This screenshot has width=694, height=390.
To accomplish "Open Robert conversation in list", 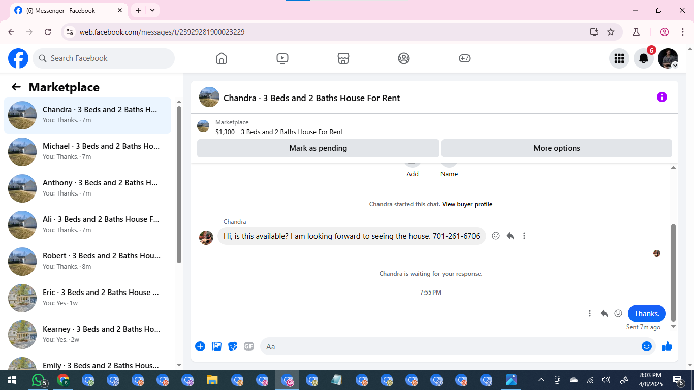I will pyautogui.click(x=88, y=262).
